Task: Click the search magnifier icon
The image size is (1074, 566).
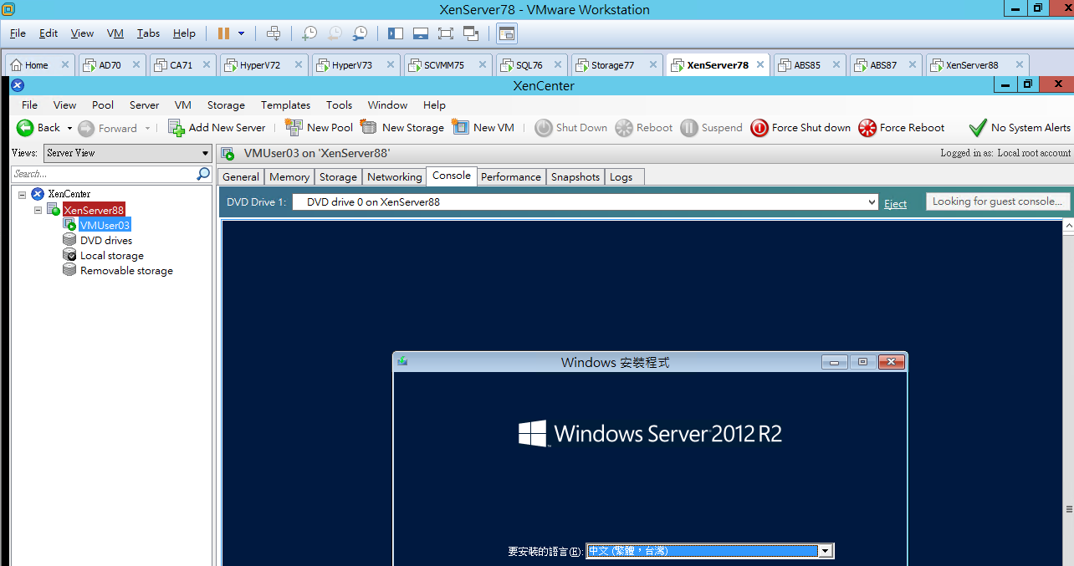Action: [x=203, y=174]
